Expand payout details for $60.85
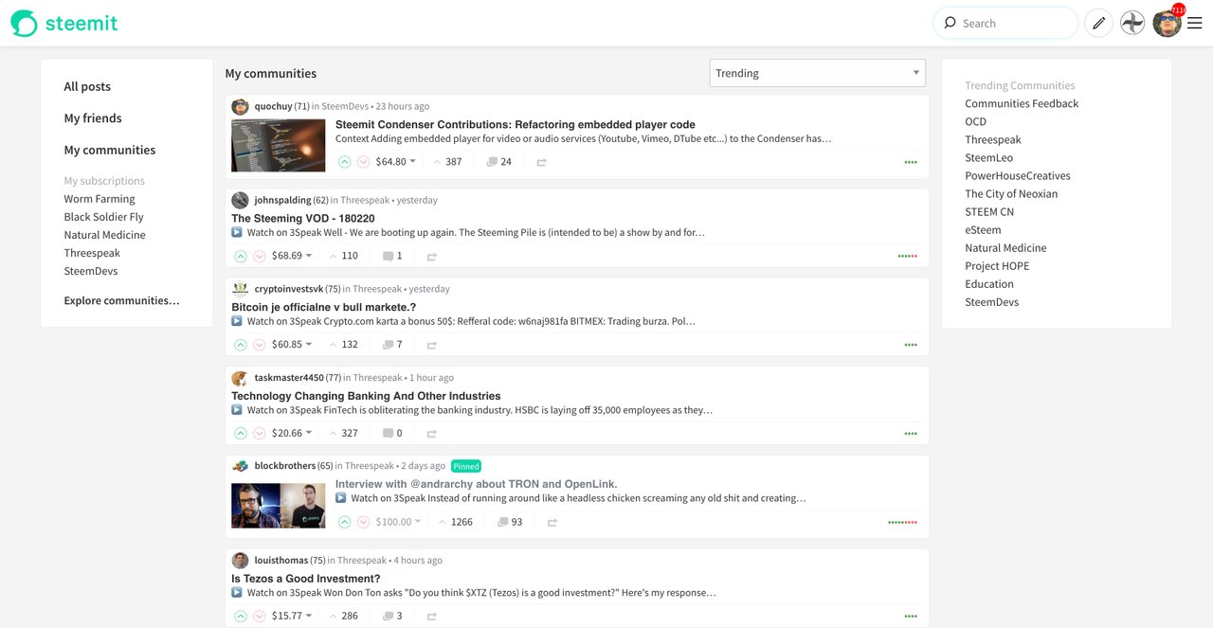Image resolution: width=1213 pixels, height=628 pixels. tap(292, 345)
